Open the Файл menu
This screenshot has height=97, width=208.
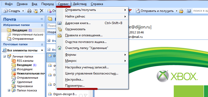9,4
